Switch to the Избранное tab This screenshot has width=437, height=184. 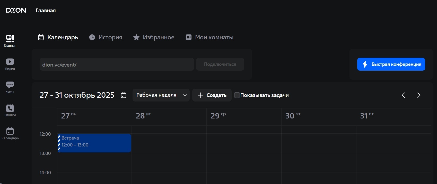(x=154, y=37)
